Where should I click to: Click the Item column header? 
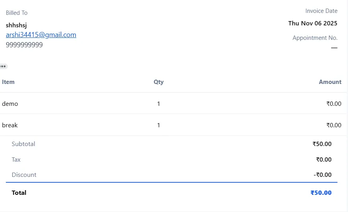[8, 82]
